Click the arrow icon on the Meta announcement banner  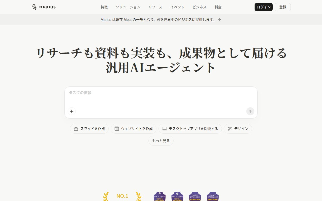tap(219, 20)
